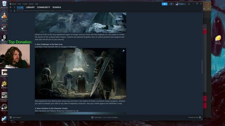The width and height of the screenshot is (225, 126).
Task: Go forward with the forward arrow
Action: coord(14,7)
